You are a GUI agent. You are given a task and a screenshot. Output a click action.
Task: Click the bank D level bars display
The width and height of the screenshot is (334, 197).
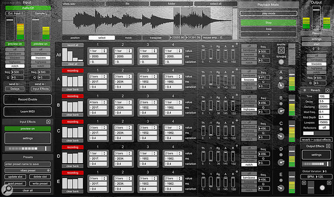(73, 157)
